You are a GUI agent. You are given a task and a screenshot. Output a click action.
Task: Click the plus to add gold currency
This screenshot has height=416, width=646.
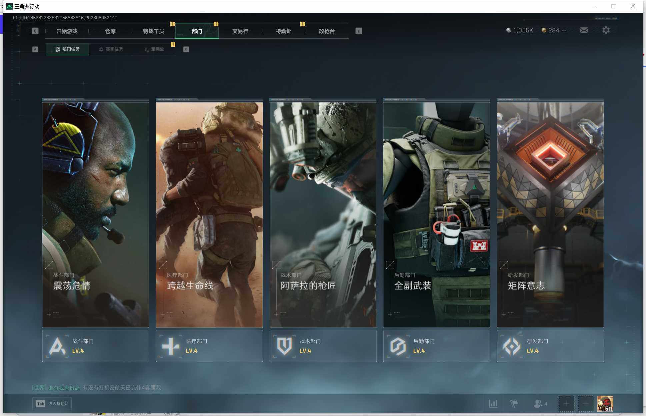pyautogui.click(x=564, y=30)
